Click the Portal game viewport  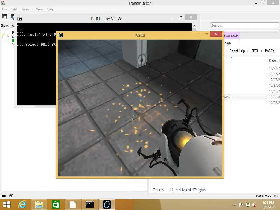(140, 108)
